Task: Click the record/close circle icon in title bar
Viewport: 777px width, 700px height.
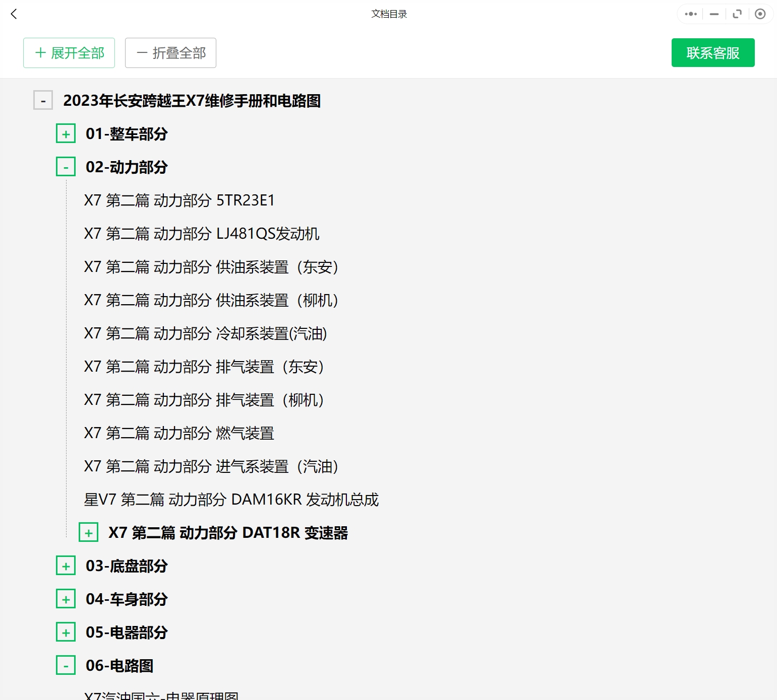Action: click(x=760, y=14)
